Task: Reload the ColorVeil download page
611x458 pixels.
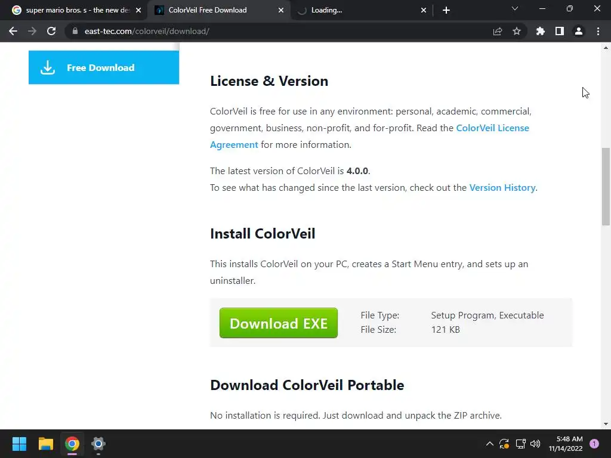Action: pyautogui.click(x=51, y=31)
